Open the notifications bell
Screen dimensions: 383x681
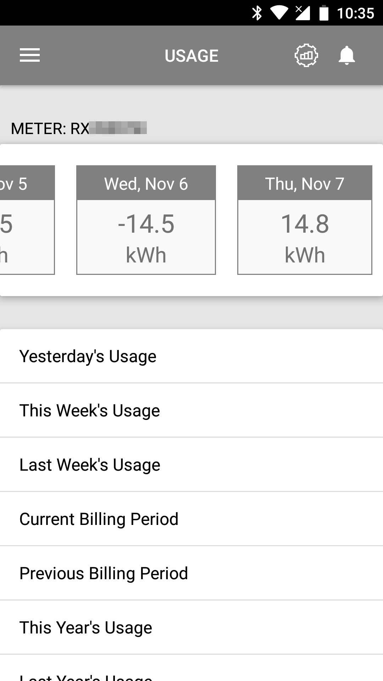coord(346,55)
